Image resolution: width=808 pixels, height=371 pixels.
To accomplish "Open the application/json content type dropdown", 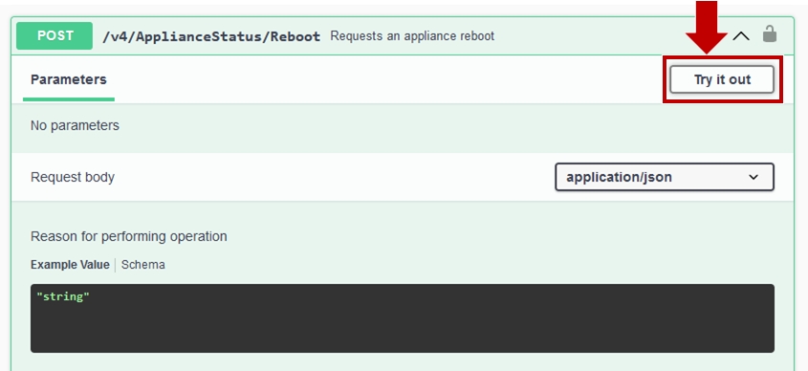I will tap(665, 177).
